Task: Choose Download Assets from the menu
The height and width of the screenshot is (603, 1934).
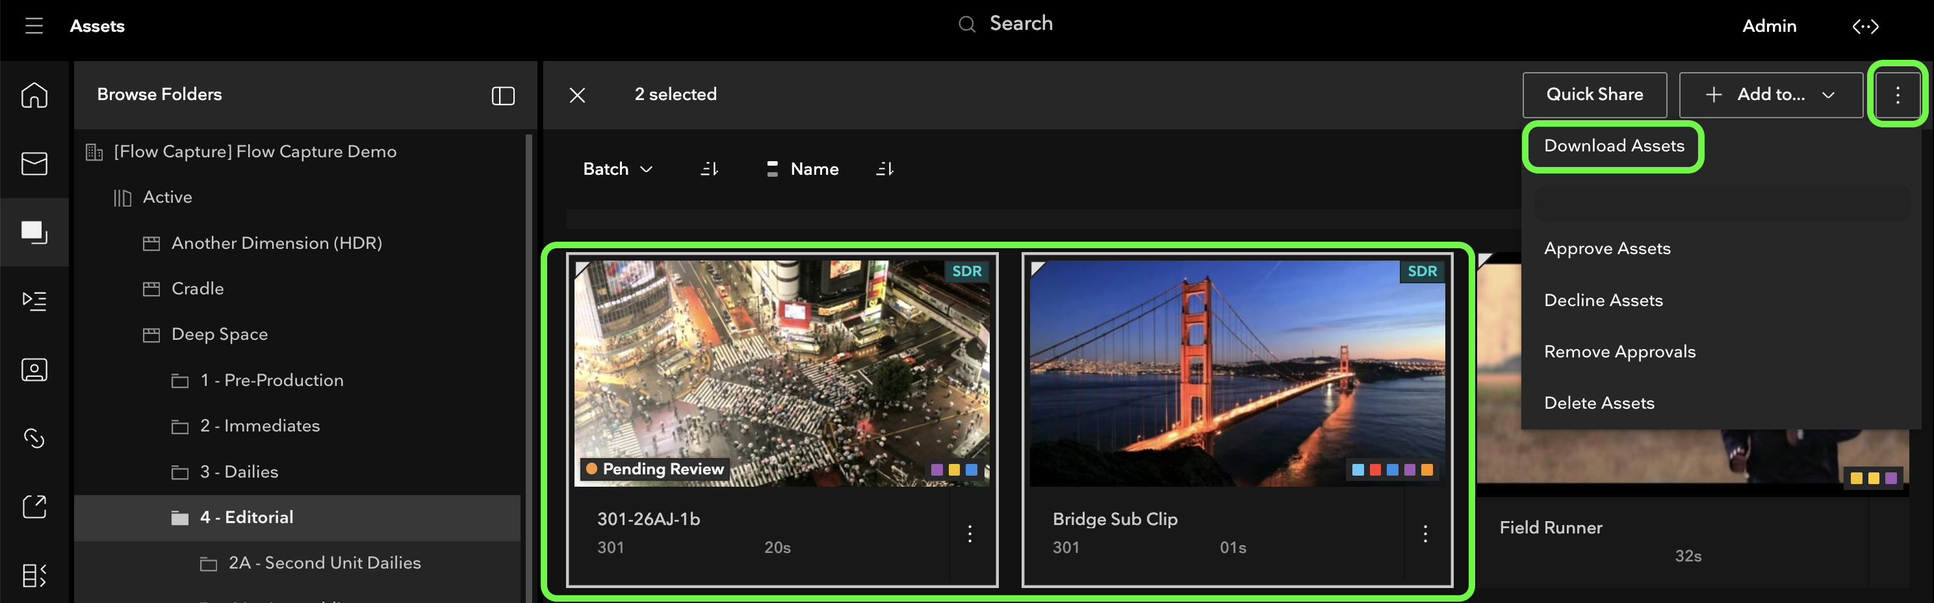Action: coord(1614,146)
